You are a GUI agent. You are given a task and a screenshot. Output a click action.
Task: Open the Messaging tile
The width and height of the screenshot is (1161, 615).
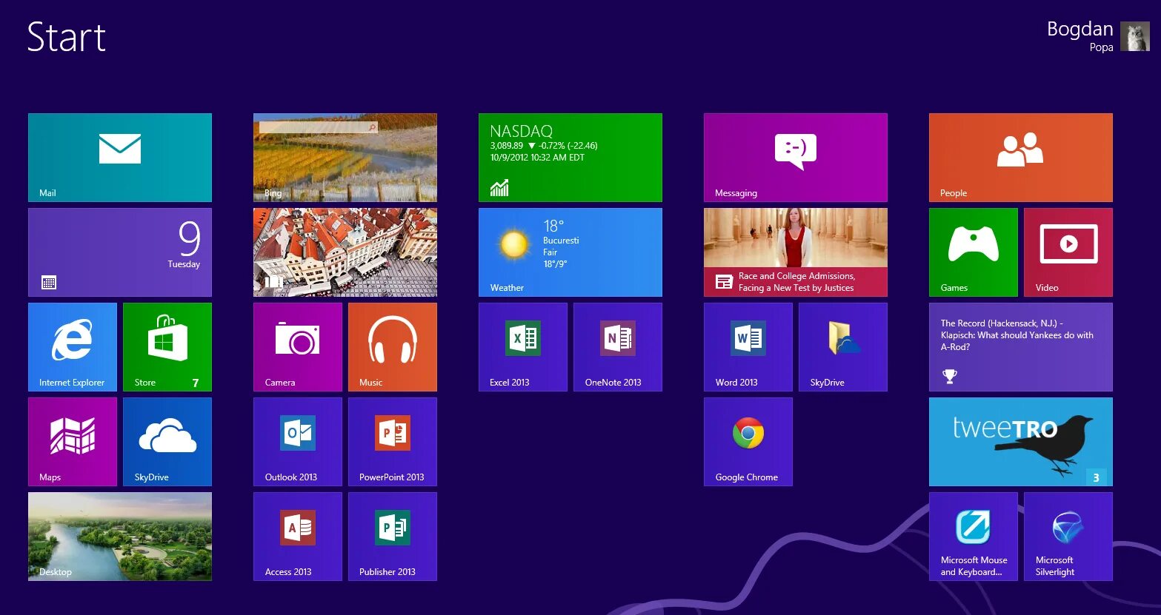[796, 158]
